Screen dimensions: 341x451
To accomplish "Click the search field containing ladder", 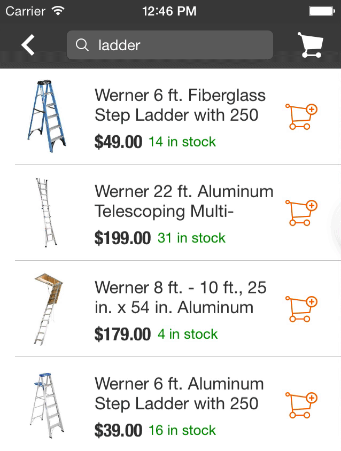I will click(170, 45).
